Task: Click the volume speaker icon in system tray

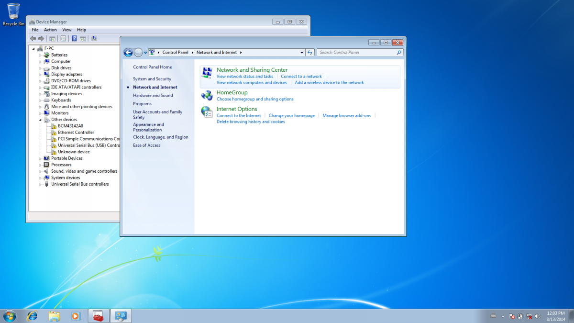Action: (x=538, y=316)
